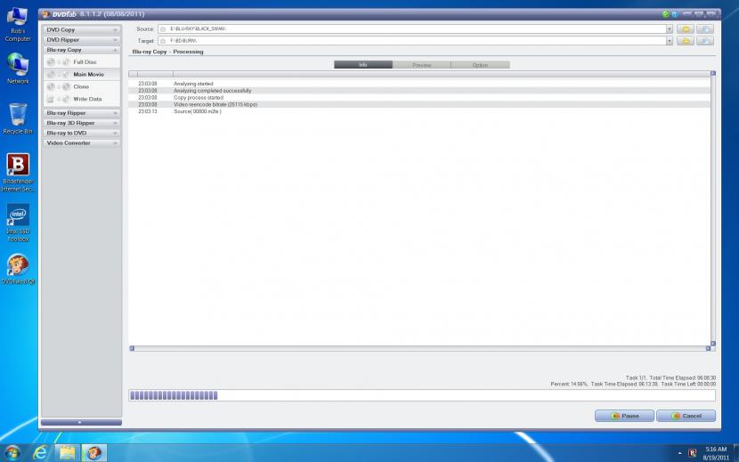Open the Network desktop icon

18,68
